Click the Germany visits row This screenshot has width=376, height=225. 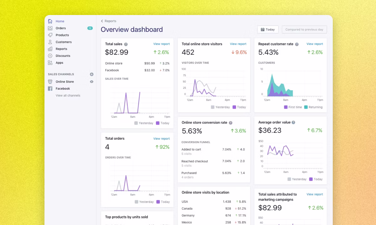pyautogui.click(x=214, y=215)
